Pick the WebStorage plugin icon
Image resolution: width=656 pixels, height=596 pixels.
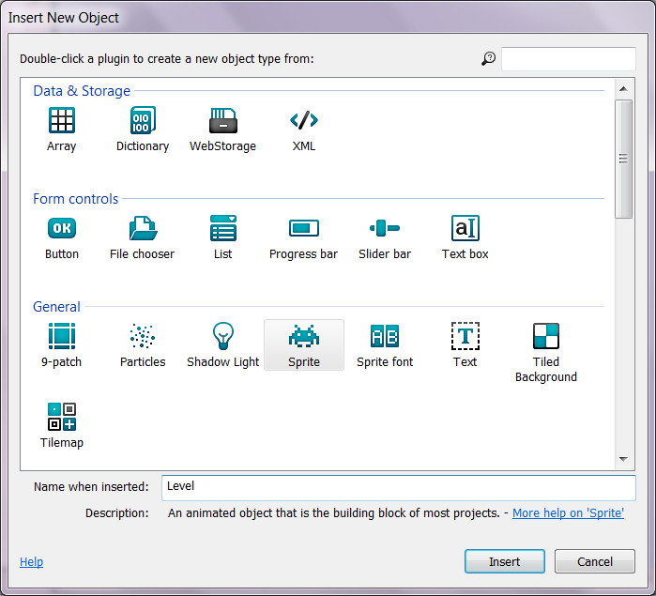coord(222,121)
